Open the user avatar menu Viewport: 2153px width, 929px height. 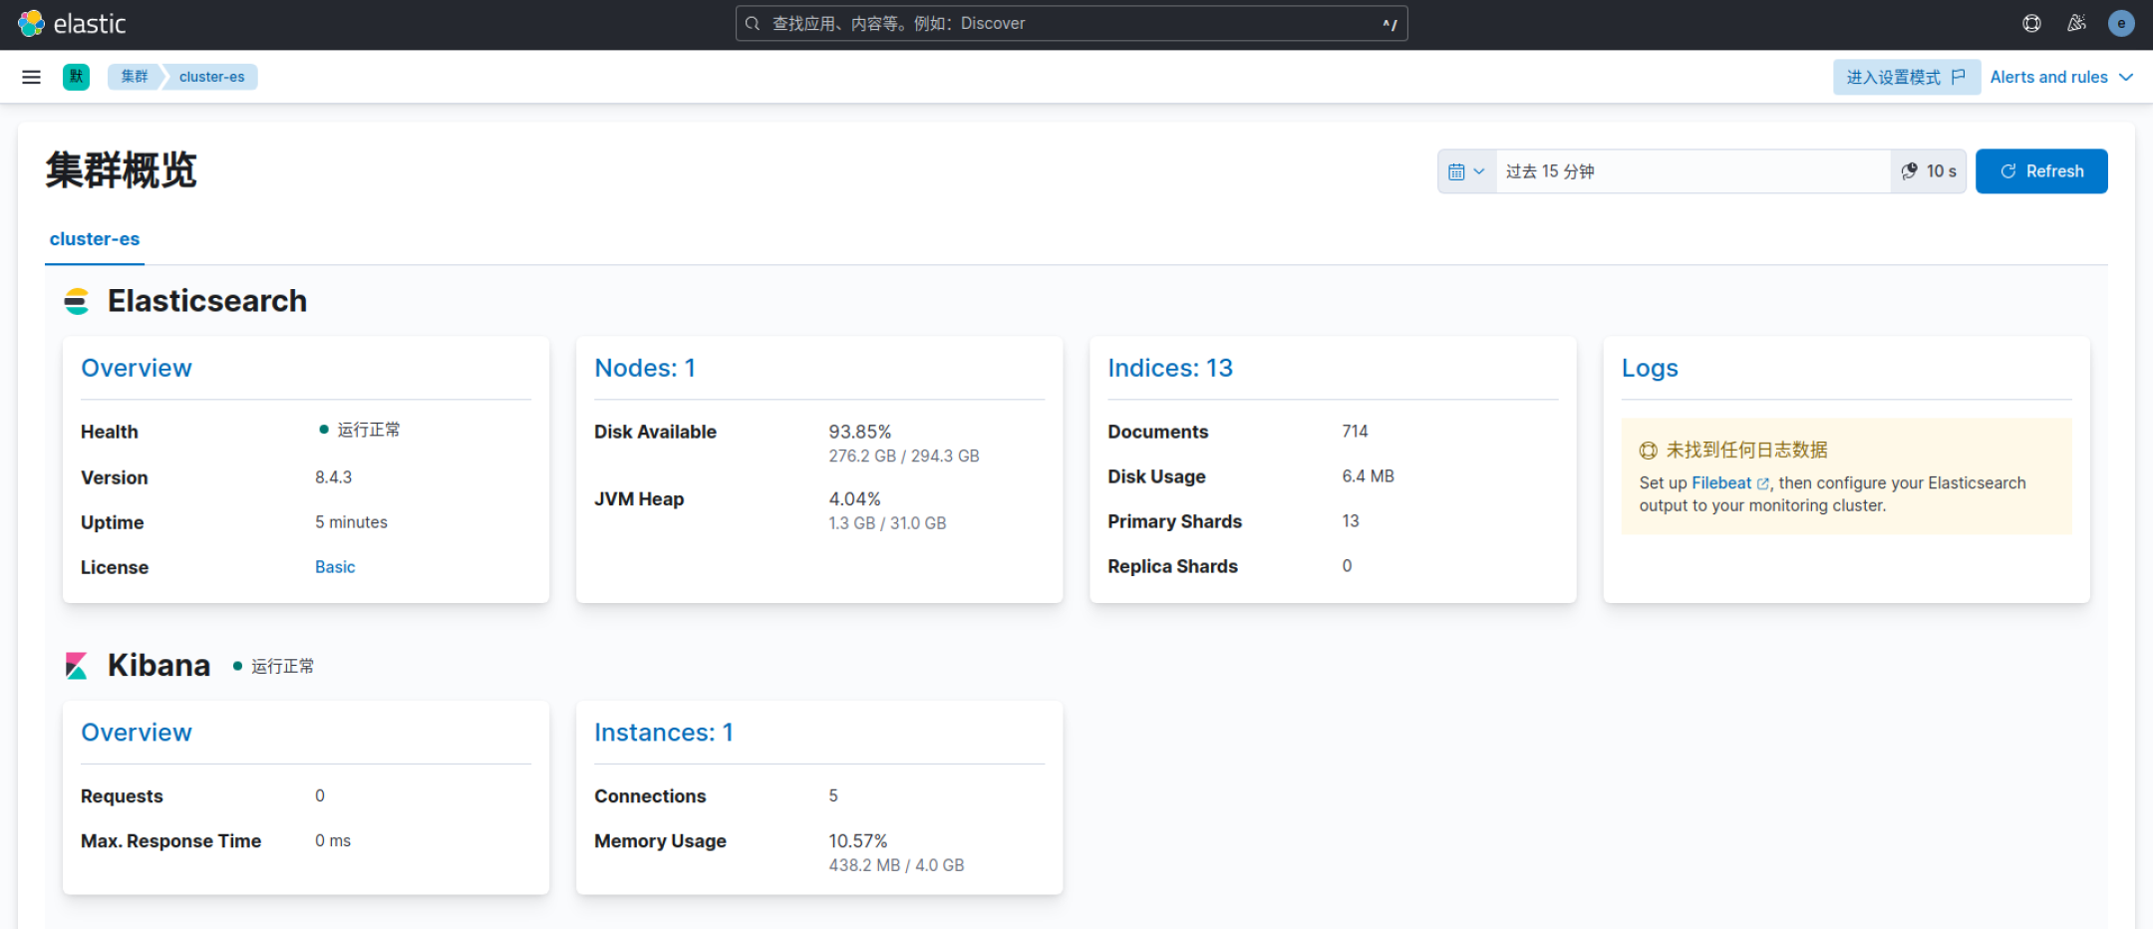tap(2121, 24)
